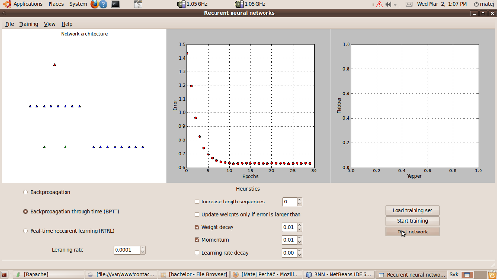Click the red warning triangle tray icon
This screenshot has height=279, width=497.
pos(379,4)
